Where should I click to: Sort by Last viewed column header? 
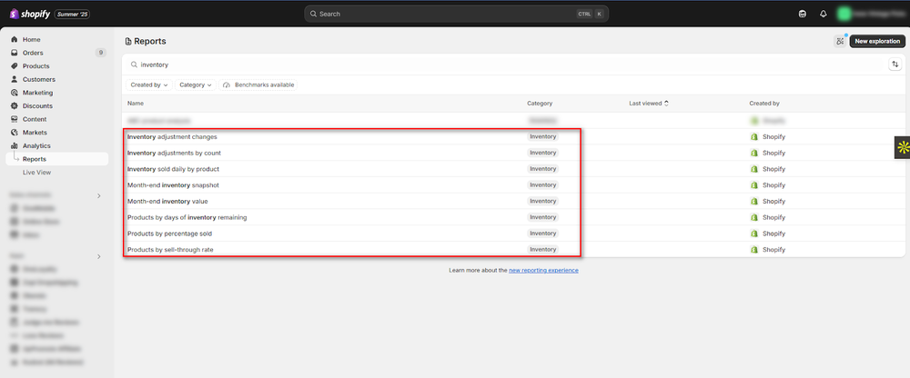click(650, 104)
